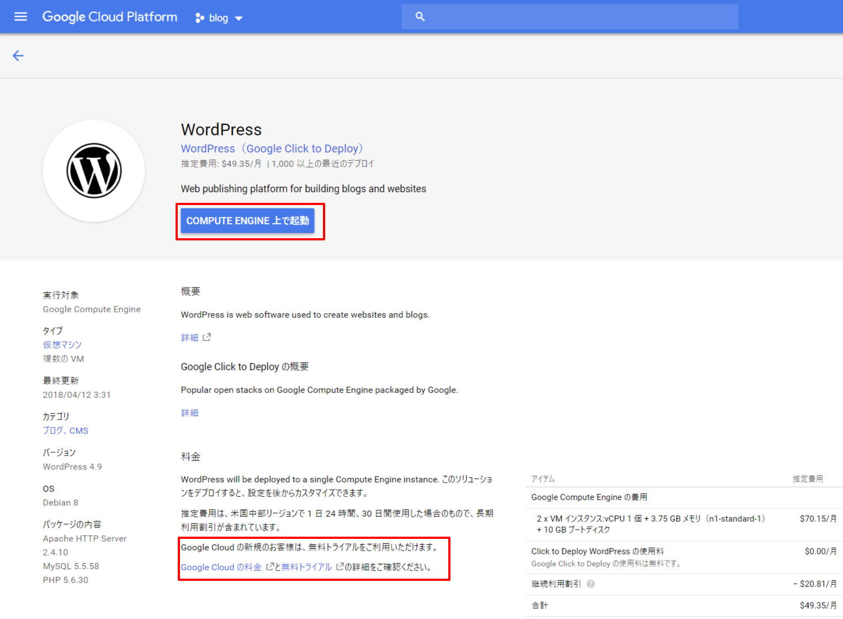Click external-link icon after 無料トライアル
The width and height of the screenshot is (843, 619).
(340, 566)
